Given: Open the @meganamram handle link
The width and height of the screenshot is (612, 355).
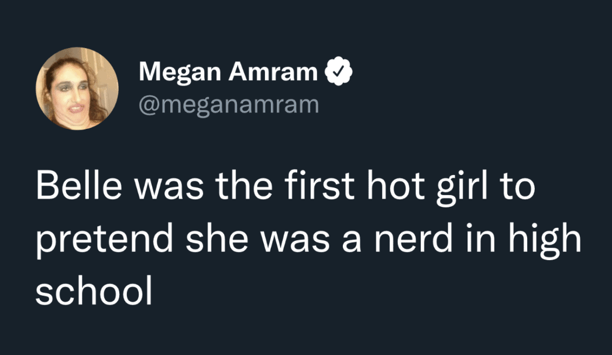Looking at the screenshot, I should 229,104.
